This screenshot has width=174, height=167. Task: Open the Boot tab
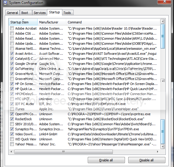tap(25, 13)
